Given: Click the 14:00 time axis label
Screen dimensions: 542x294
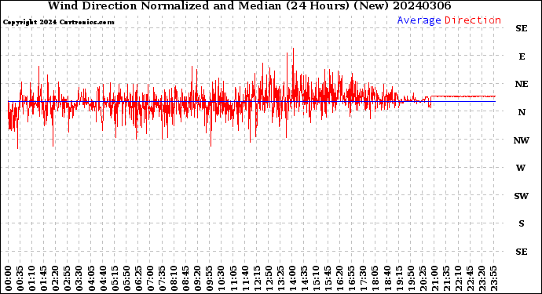Looking at the screenshot, I should pyautogui.click(x=292, y=278).
